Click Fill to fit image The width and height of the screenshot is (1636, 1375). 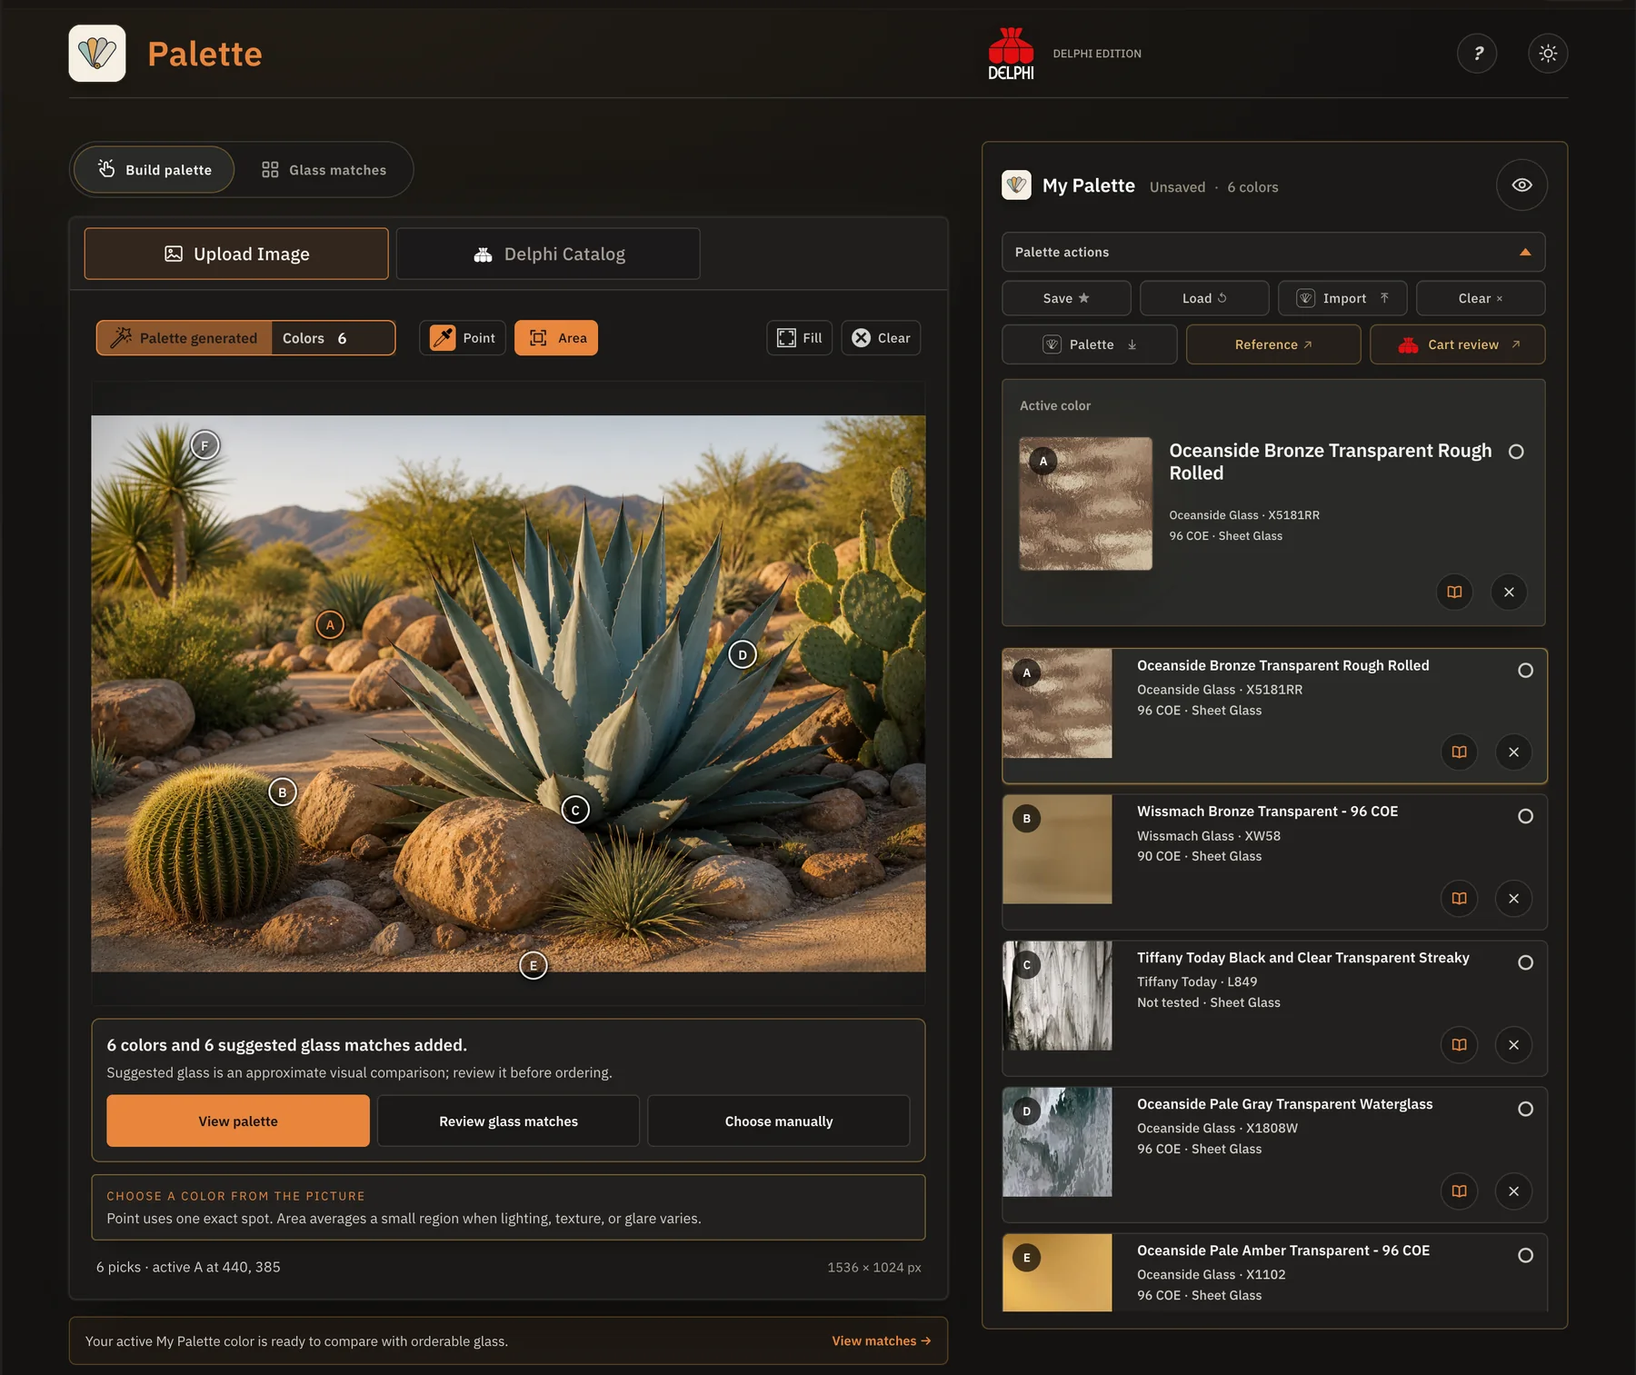click(x=799, y=338)
